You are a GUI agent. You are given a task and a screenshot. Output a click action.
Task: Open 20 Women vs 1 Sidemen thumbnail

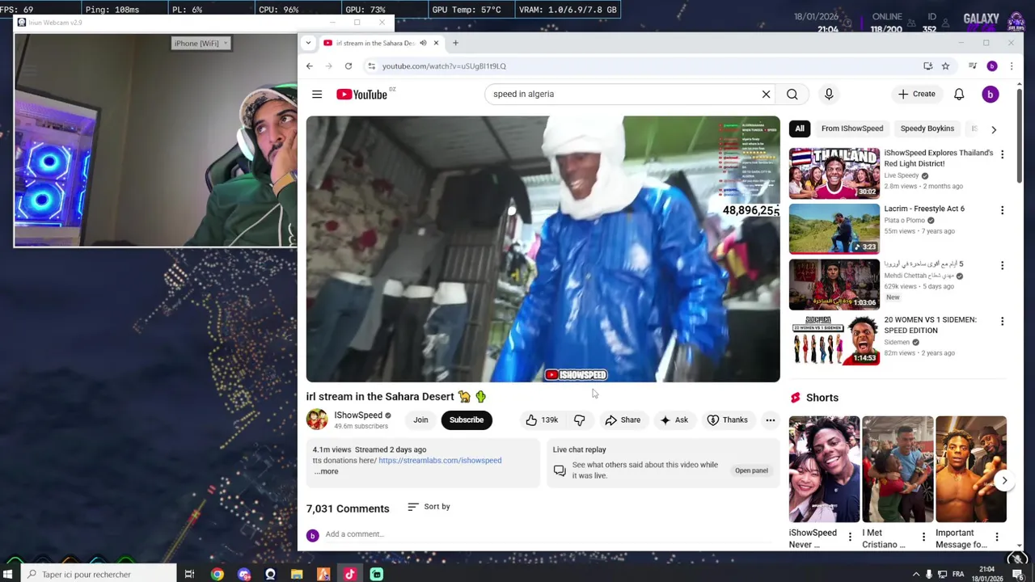click(x=834, y=339)
